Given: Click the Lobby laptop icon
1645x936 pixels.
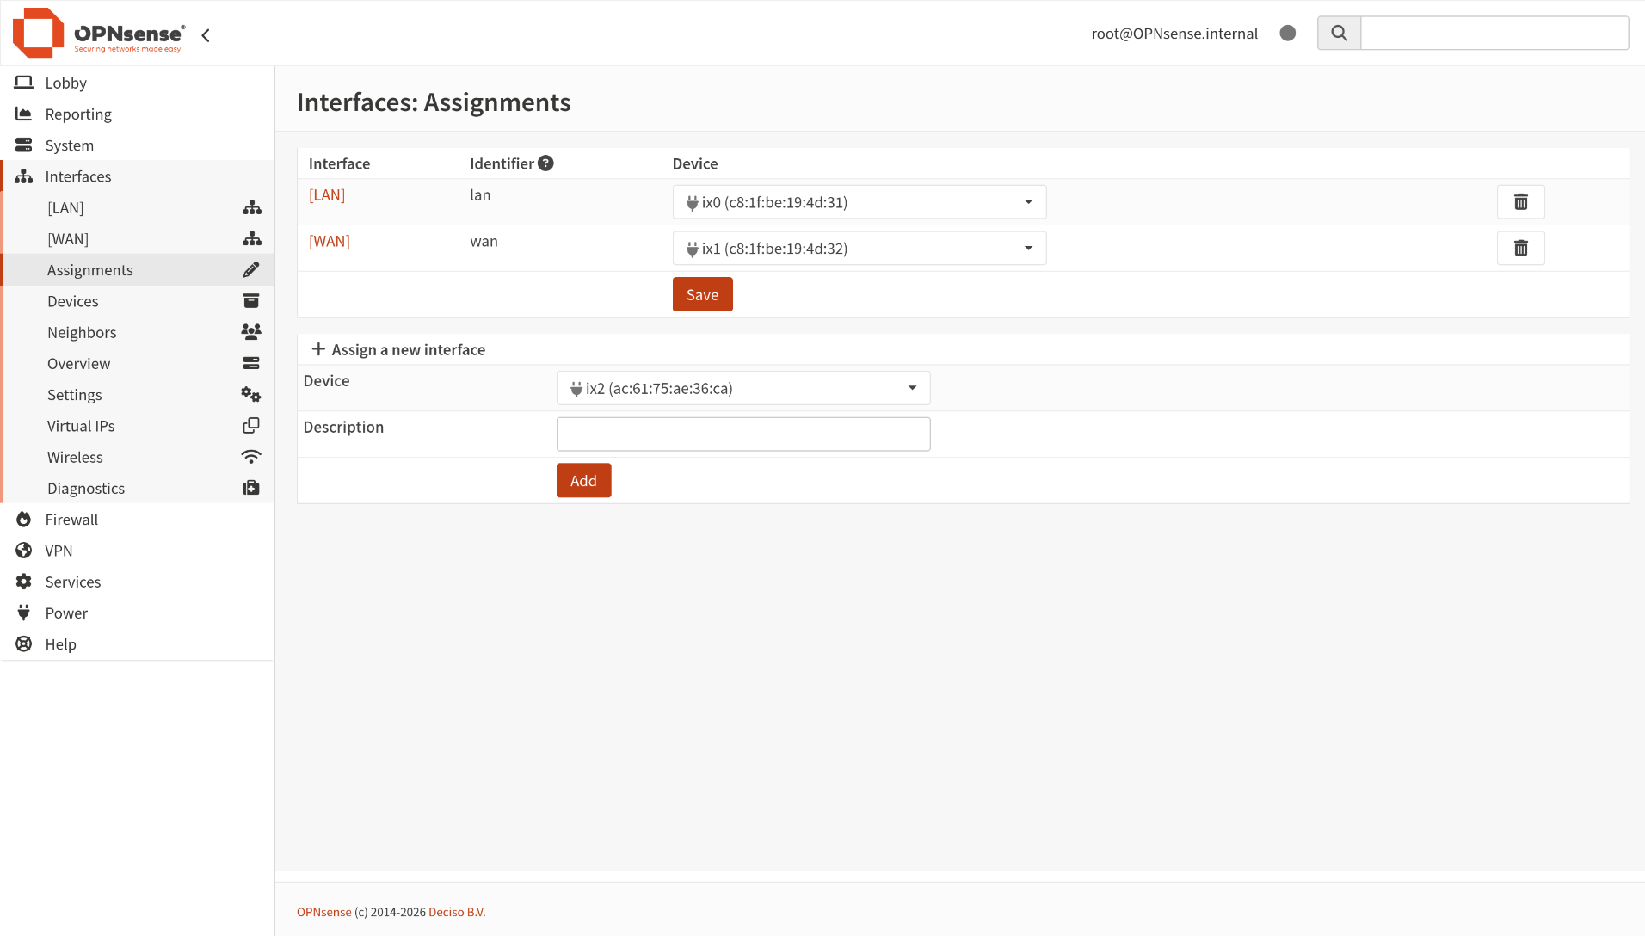Looking at the screenshot, I should [24, 83].
